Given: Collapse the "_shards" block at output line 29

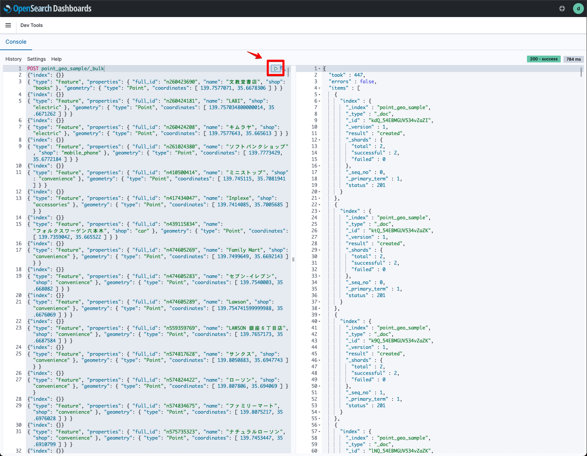Looking at the screenshot, I should tap(320, 250).
